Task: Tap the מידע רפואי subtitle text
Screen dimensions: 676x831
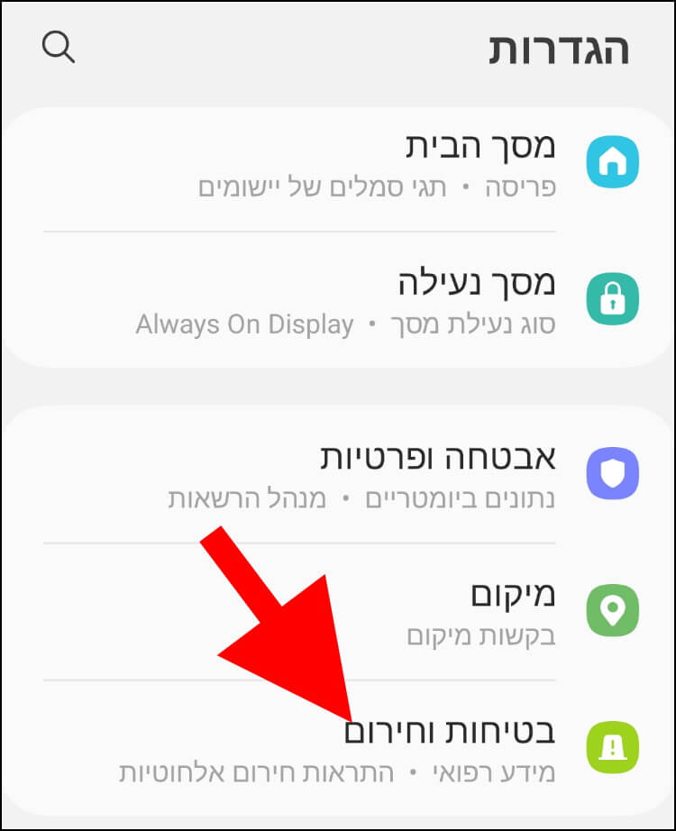Action: (x=494, y=772)
